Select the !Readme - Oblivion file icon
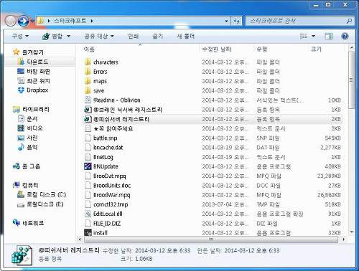Image resolution: width=359 pixels, height=271 pixels. coord(88,100)
